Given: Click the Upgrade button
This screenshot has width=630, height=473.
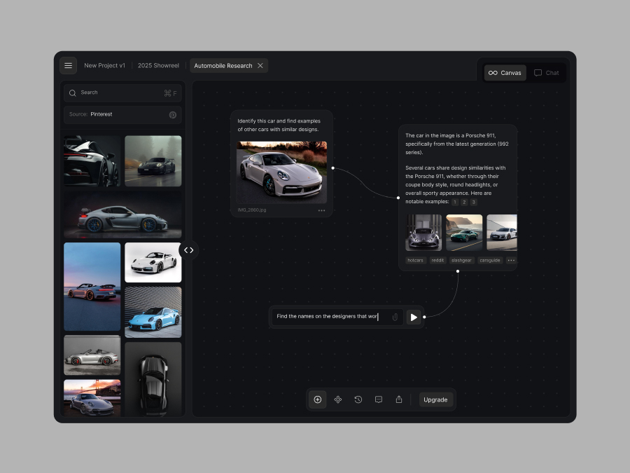Looking at the screenshot, I should tap(435, 400).
